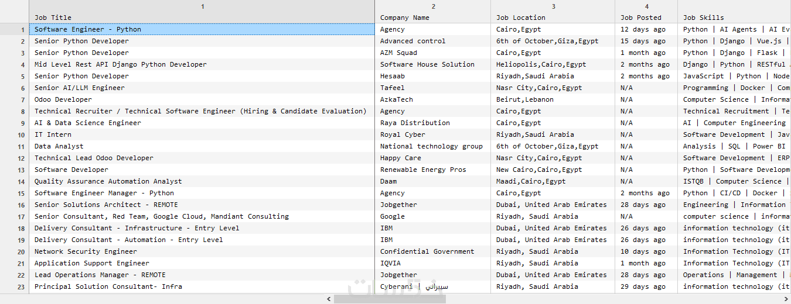Select the 'Technical Recruiter / Technical Software Engineer' cell
This screenshot has height=304, width=791.
pos(202,111)
